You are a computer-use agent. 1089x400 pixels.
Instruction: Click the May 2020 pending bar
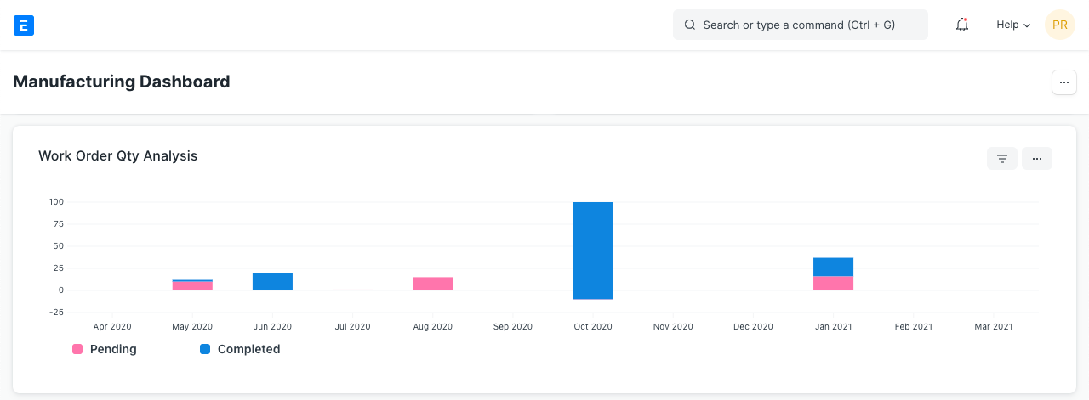pos(192,286)
